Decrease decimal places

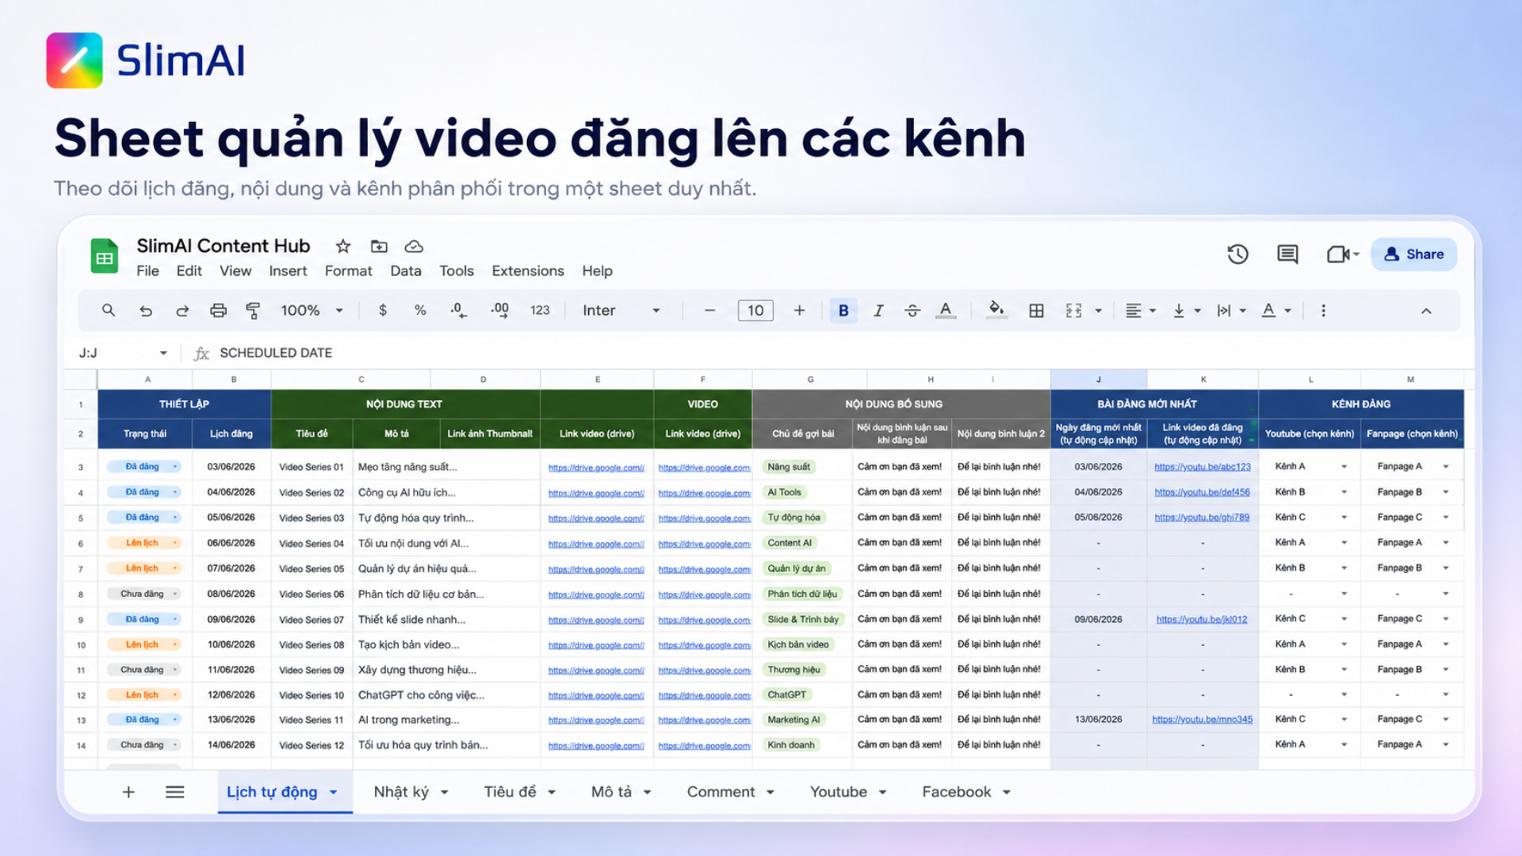[x=458, y=311]
